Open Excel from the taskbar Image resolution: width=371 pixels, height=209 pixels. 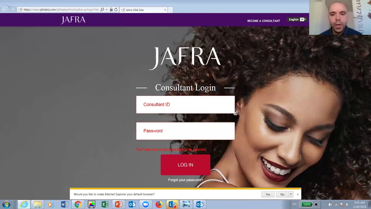[x=105, y=205]
